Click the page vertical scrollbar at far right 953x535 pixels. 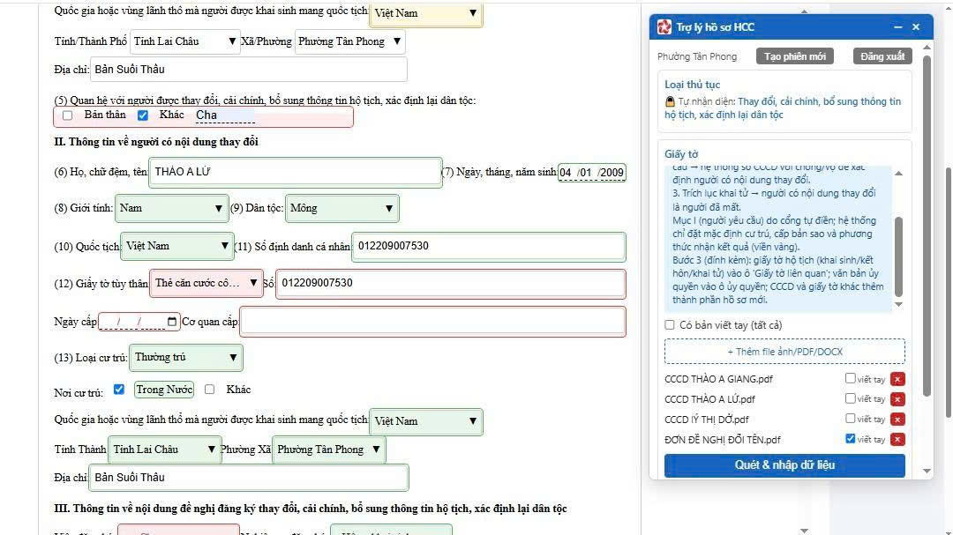coord(949,292)
